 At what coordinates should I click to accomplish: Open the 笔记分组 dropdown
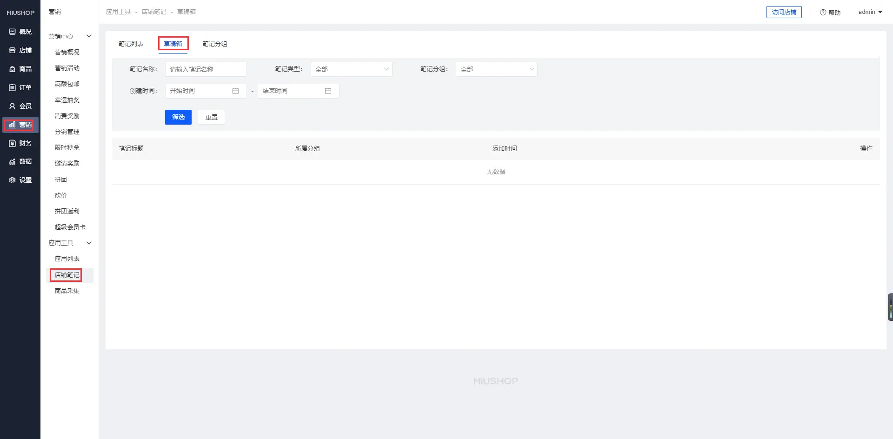496,69
